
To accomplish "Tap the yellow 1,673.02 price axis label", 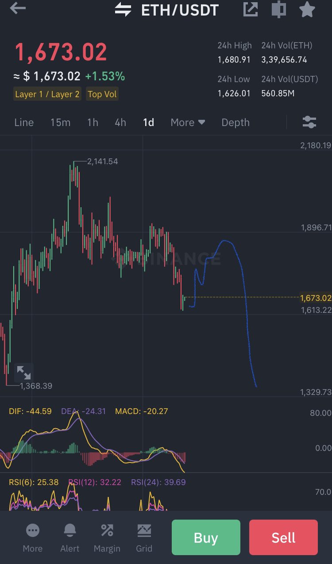I will (316, 298).
